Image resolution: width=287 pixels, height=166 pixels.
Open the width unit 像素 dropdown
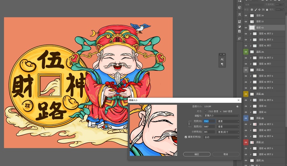[228, 121]
